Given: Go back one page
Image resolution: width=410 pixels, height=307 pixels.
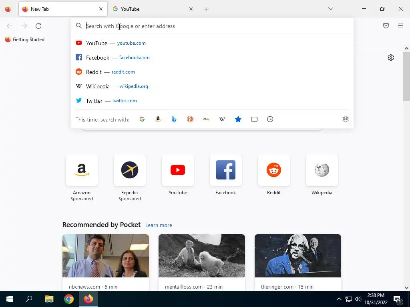Looking at the screenshot, I should click(x=10, y=26).
